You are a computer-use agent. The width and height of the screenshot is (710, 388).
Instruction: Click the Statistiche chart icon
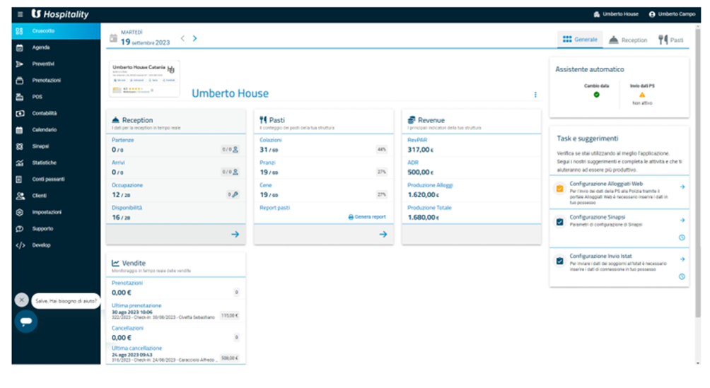tap(20, 163)
